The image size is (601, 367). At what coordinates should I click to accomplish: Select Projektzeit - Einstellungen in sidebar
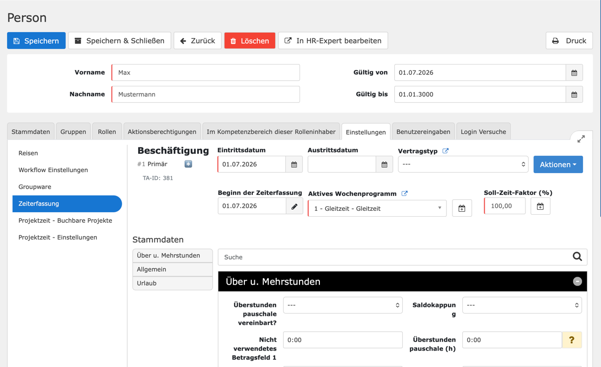pos(67,238)
